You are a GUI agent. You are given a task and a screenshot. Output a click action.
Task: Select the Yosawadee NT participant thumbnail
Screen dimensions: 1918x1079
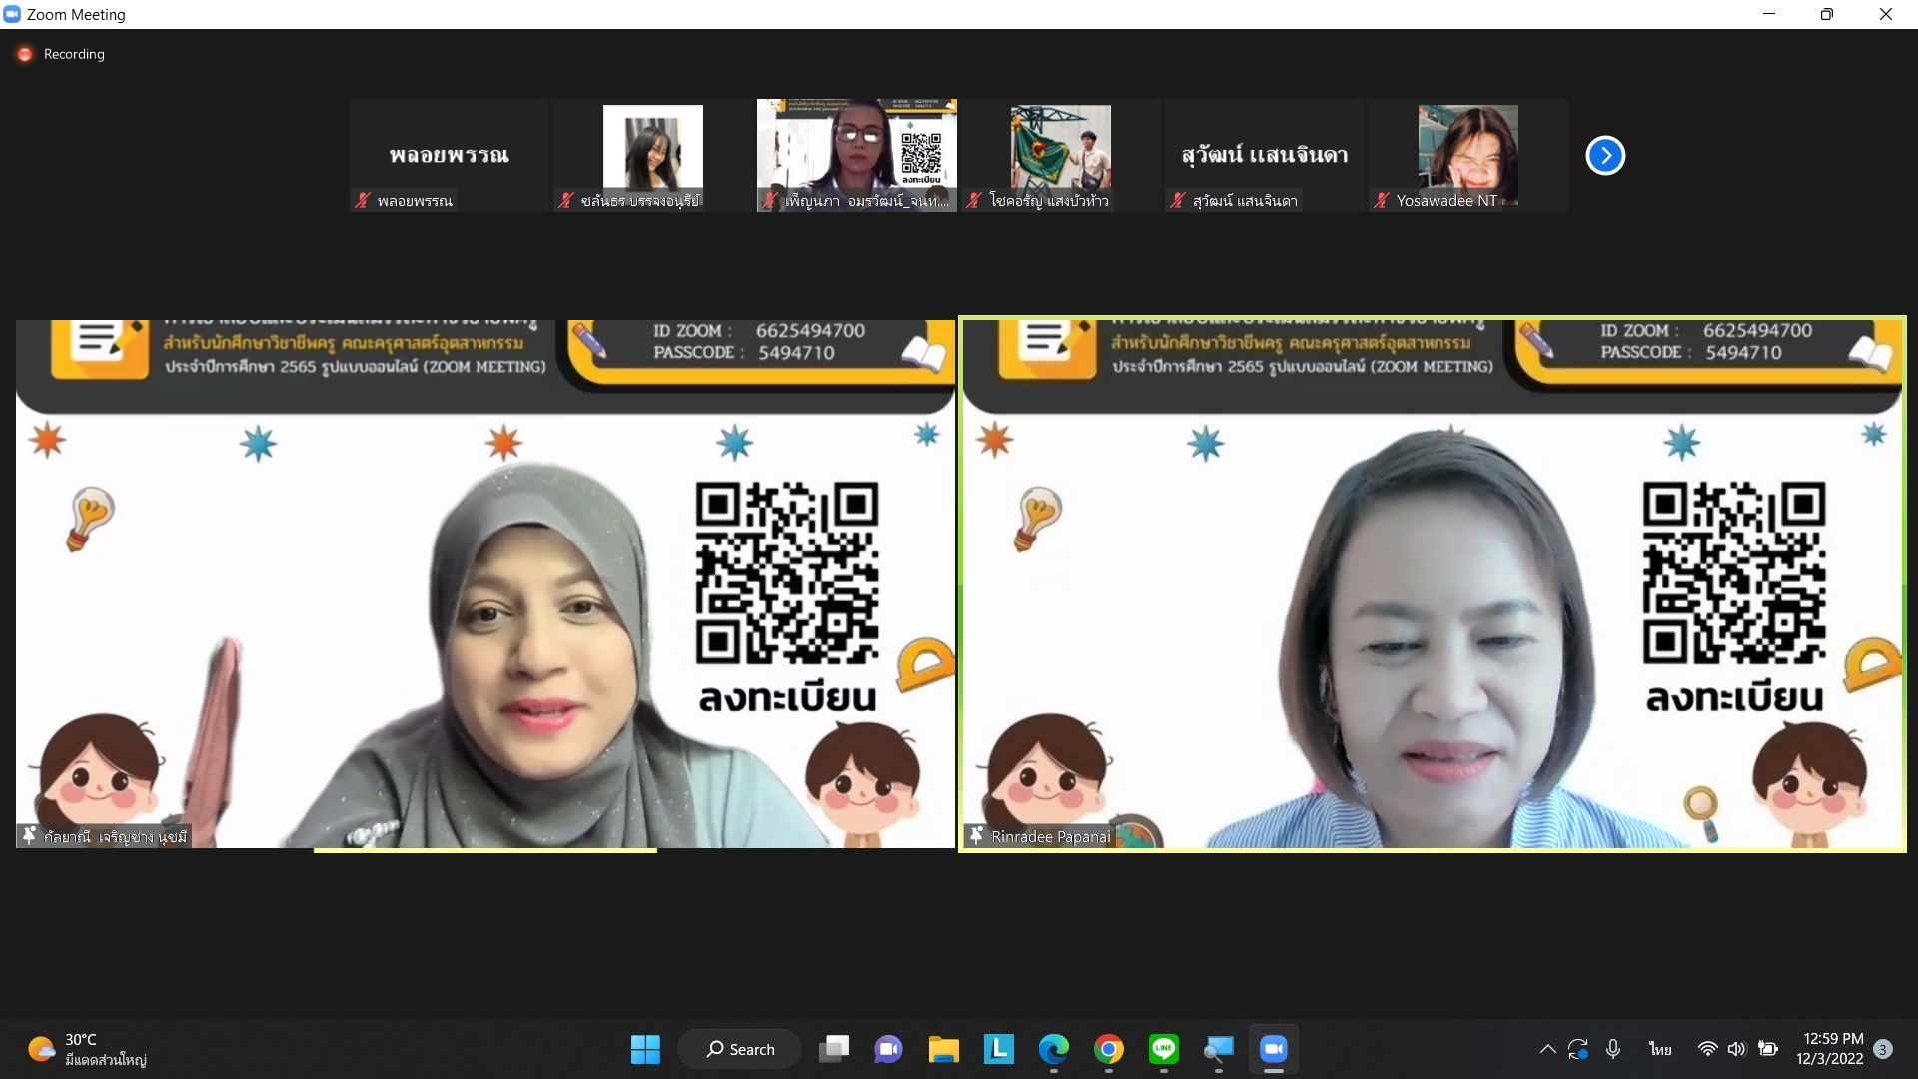tap(1468, 155)
